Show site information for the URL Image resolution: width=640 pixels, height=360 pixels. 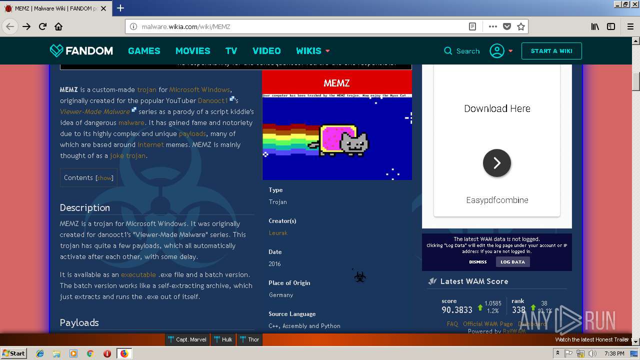[x=133, y=26]
